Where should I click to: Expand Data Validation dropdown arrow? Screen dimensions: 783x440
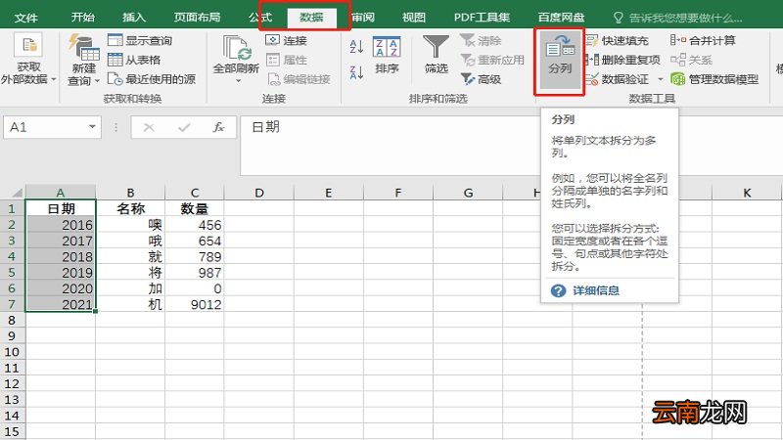pyautogui.click(x=660, y=79)
